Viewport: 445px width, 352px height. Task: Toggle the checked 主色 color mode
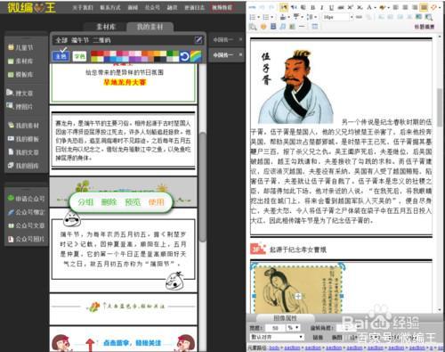(x=61, y=56)
